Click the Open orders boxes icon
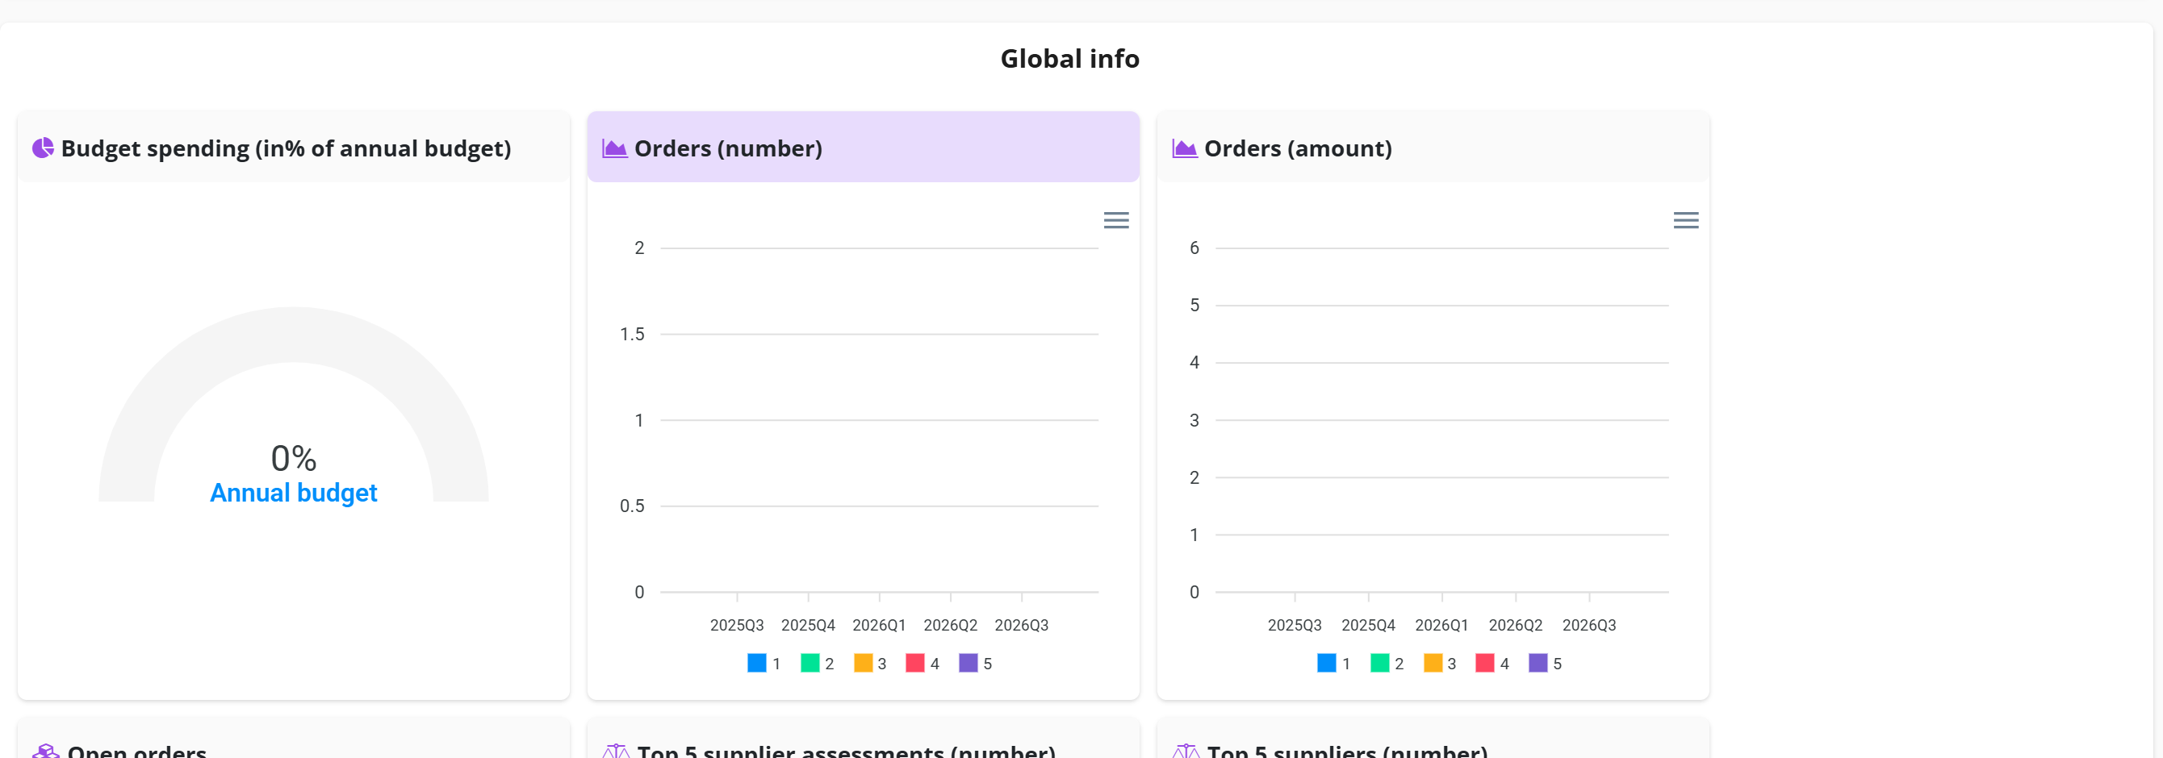The image size is (2163, 758). (x=45, y=752)
